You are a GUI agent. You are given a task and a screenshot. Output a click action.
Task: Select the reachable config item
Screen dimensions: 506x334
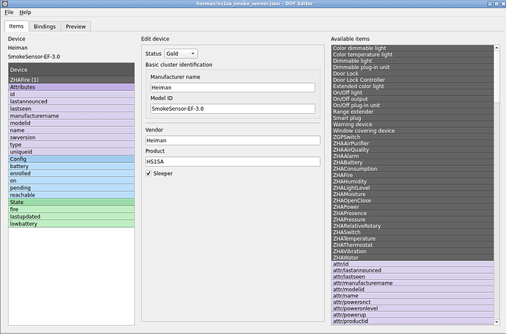(x=71, y=195)
